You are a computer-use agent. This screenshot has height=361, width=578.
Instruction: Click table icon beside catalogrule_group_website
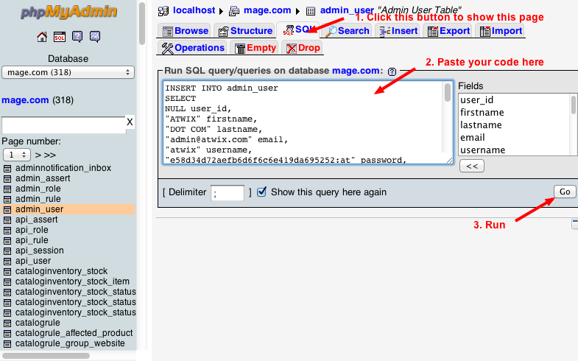7,344
